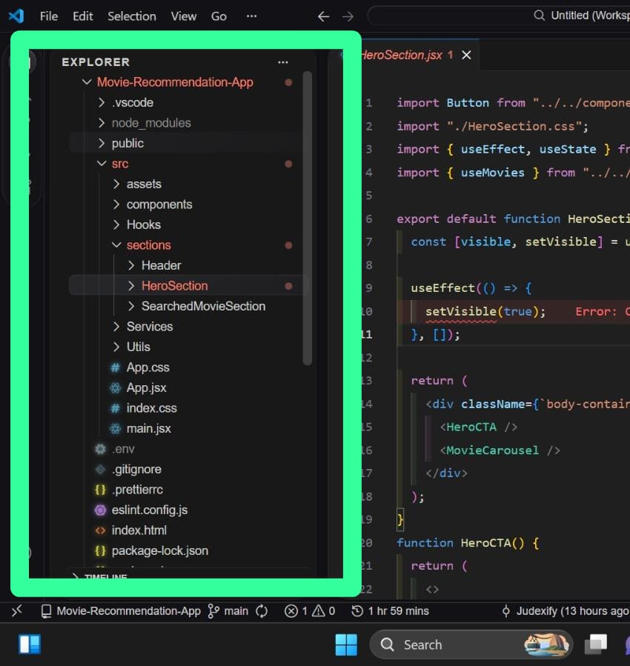Click the explorer vertical scrollbar
The width and height of the screenshot is (630, 666).
[x=308, y=219]
